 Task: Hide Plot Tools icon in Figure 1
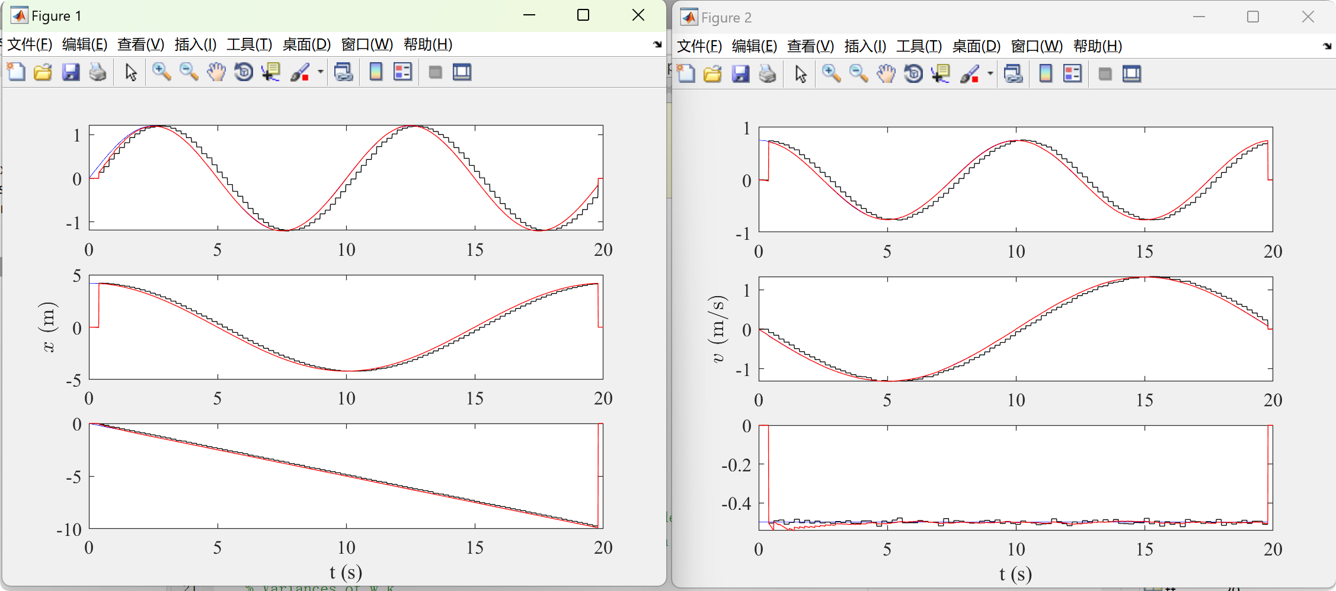(435, 72)
